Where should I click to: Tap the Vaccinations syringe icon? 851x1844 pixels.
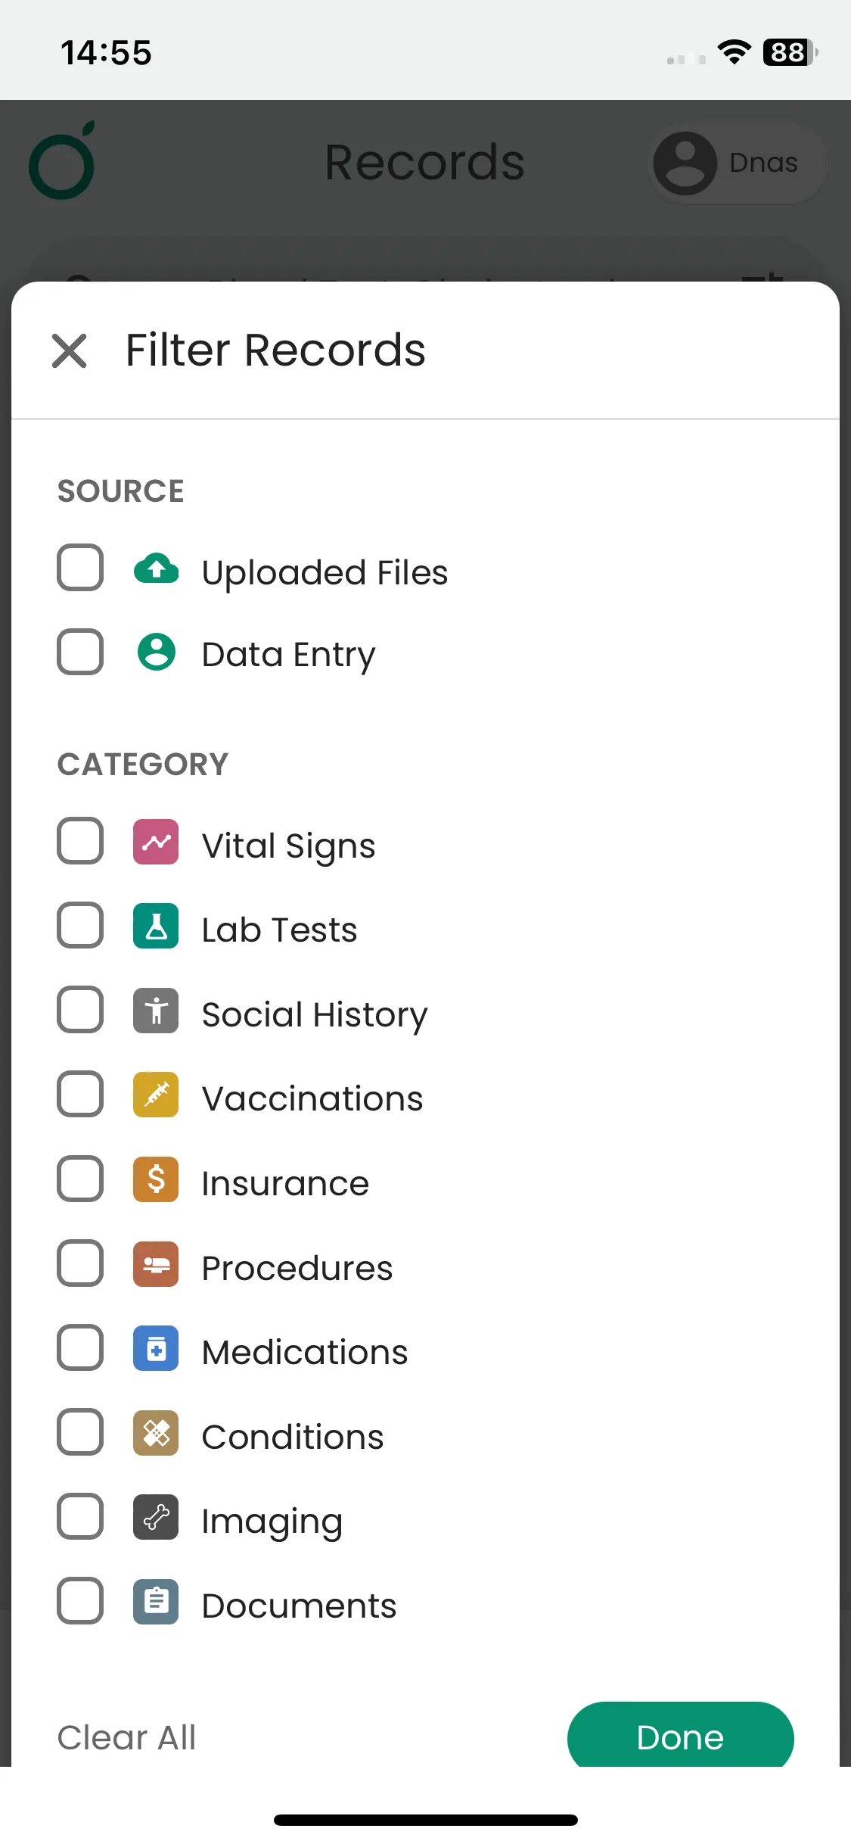[156, 1095]
